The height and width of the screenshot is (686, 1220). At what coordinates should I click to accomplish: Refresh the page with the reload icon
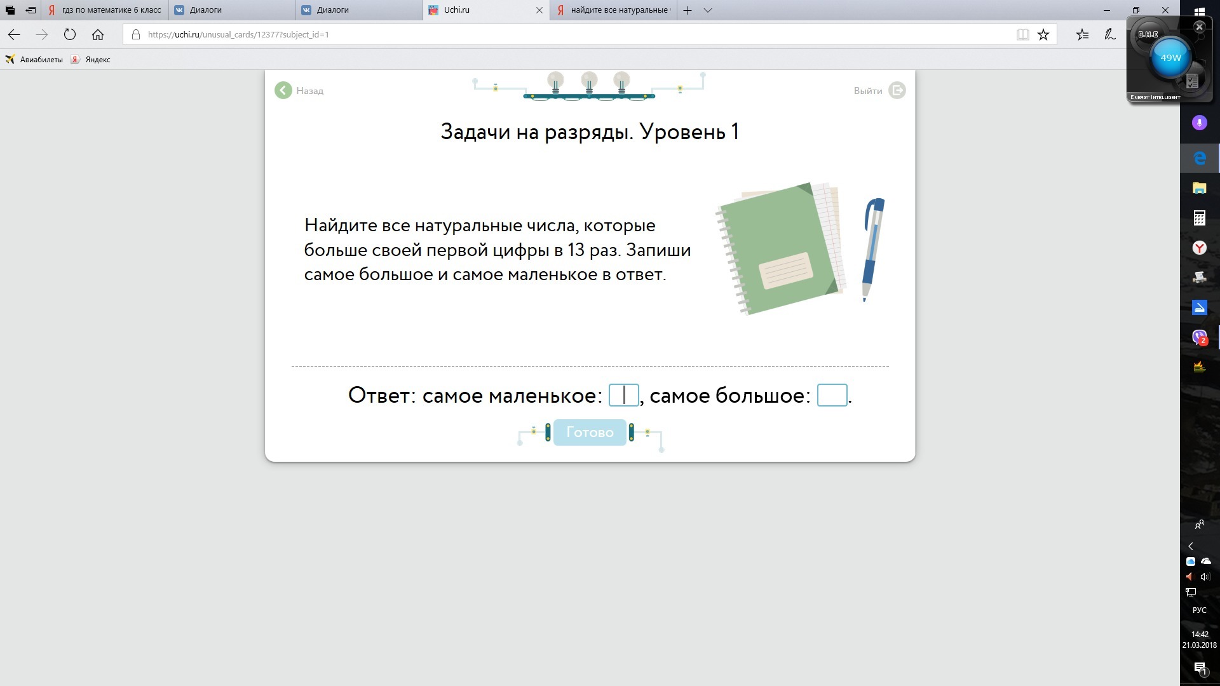pyautogui.click(x=70, y=35)
